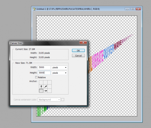Enable the Relative checkbox
The width and height of the screenshot is (151, 128).
pos(36,77)
